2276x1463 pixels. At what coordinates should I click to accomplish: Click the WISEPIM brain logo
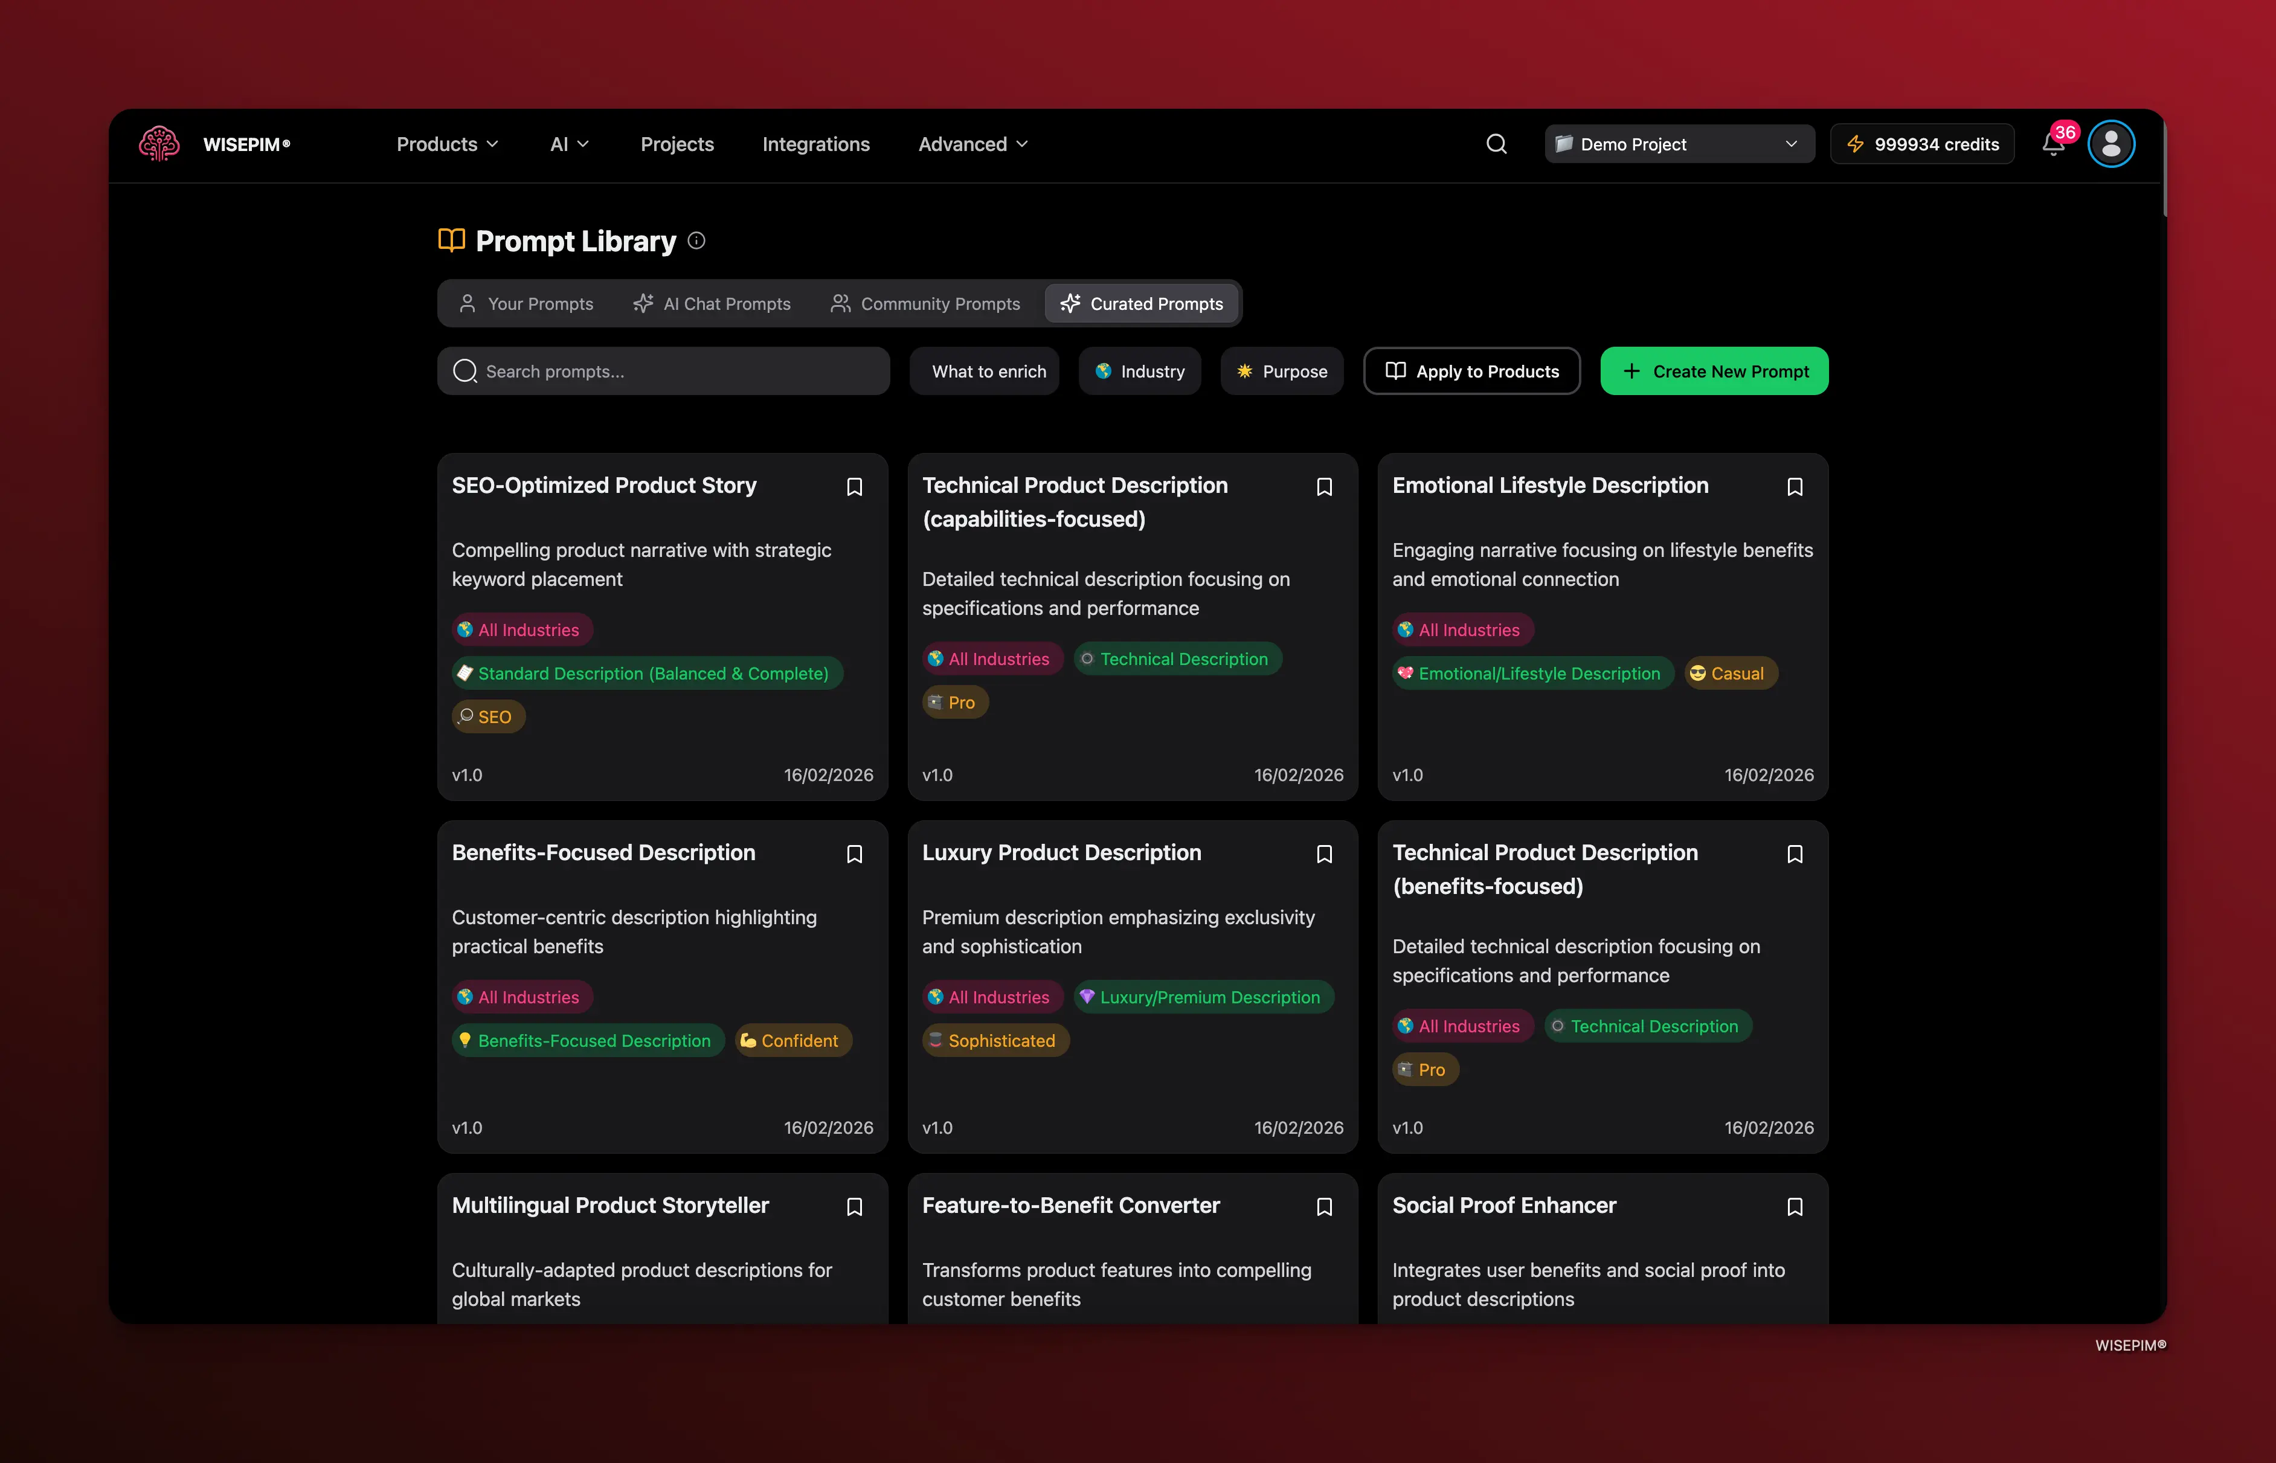159,143
